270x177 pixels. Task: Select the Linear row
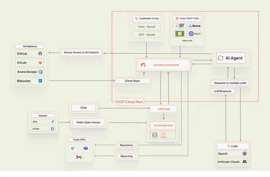click(x=43, y=129)
